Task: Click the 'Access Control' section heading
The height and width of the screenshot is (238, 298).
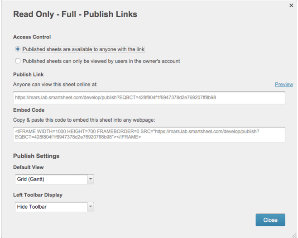Action: coord(32,37)
